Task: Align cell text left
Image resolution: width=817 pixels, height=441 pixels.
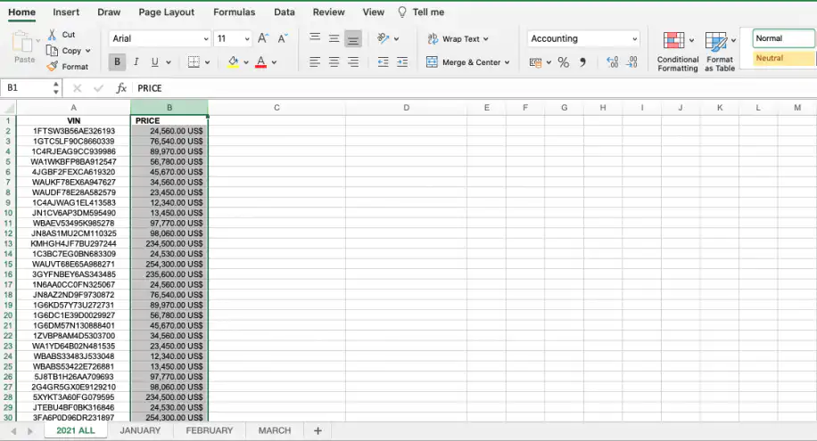Action: pos(315,62)
